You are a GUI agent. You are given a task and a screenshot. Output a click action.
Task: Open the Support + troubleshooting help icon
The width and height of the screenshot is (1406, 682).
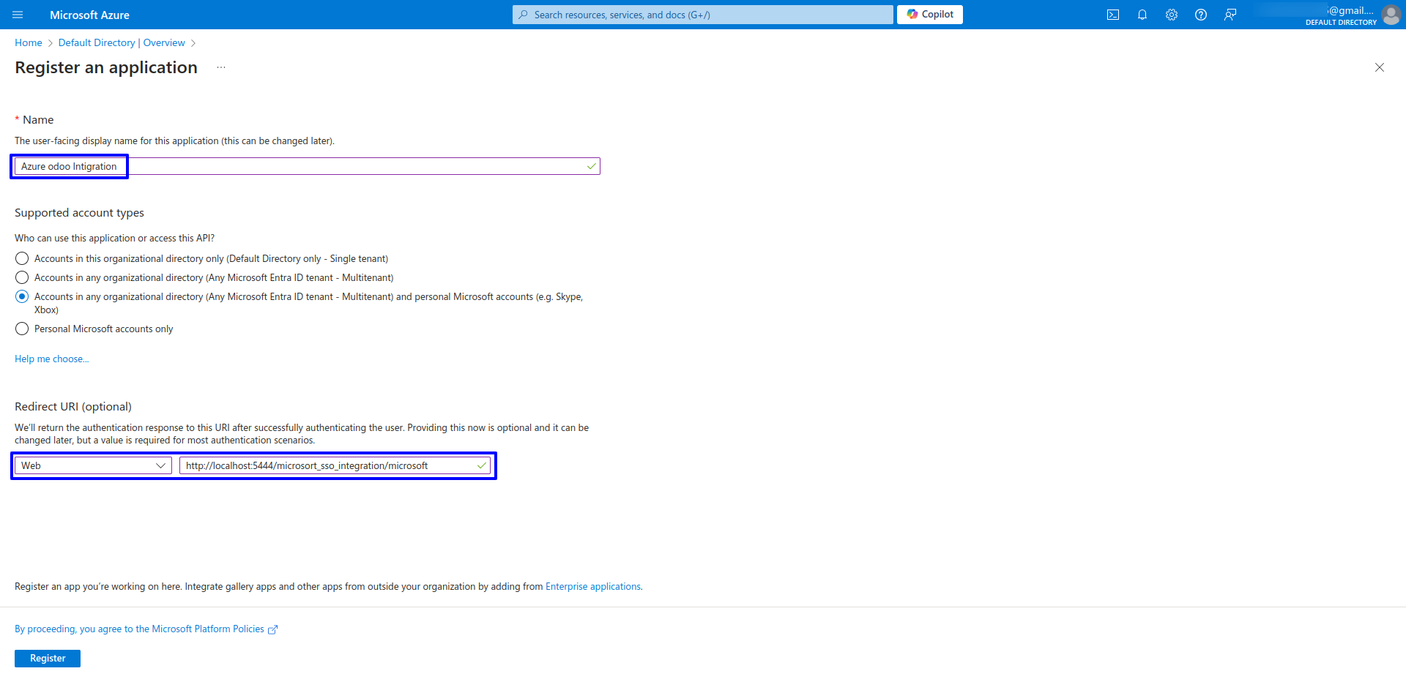[x=1201, y=15]
